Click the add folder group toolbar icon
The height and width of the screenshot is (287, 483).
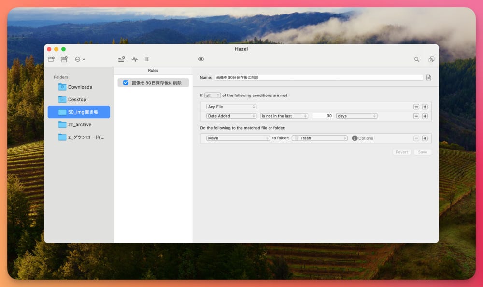coord(64,59)
